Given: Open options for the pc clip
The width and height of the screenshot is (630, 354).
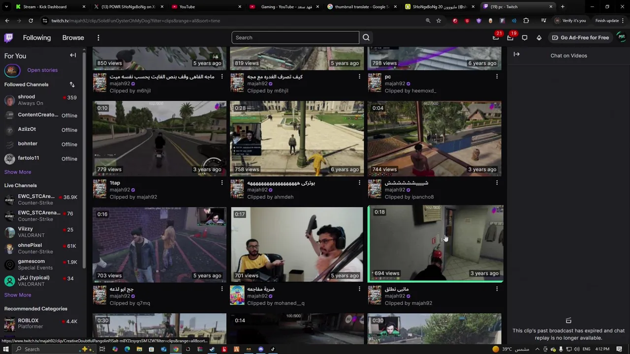Looking at the screenshot, I should 497,77.
